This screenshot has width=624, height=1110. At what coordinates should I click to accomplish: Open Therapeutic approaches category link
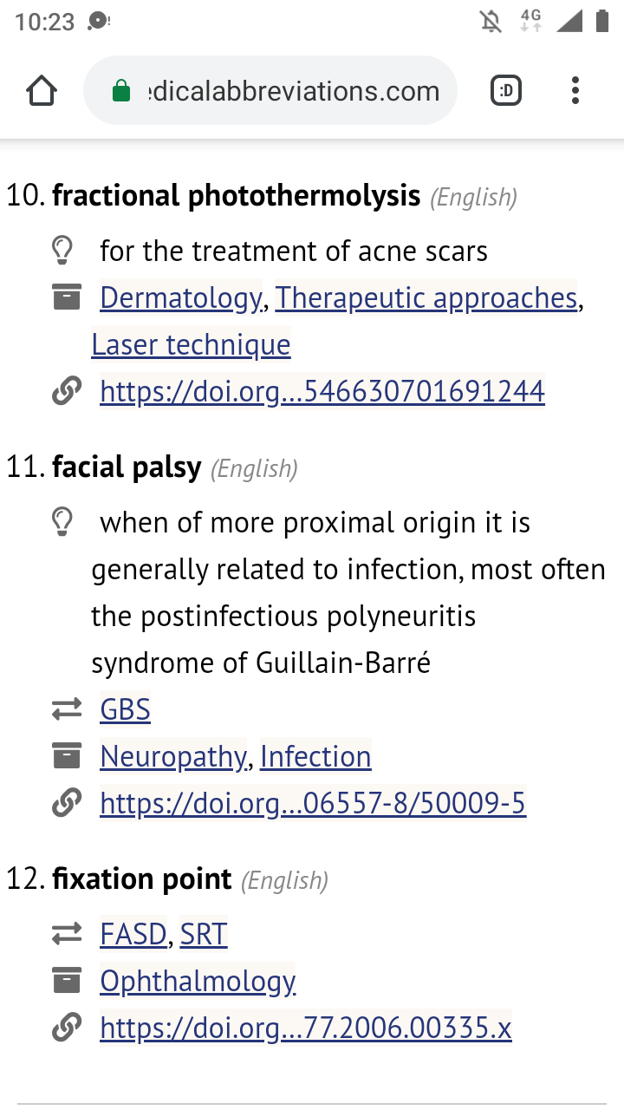pos(426,298)
